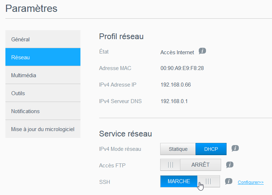
Task: Switch to the Multimédia tab
Action: pos(43,75)
